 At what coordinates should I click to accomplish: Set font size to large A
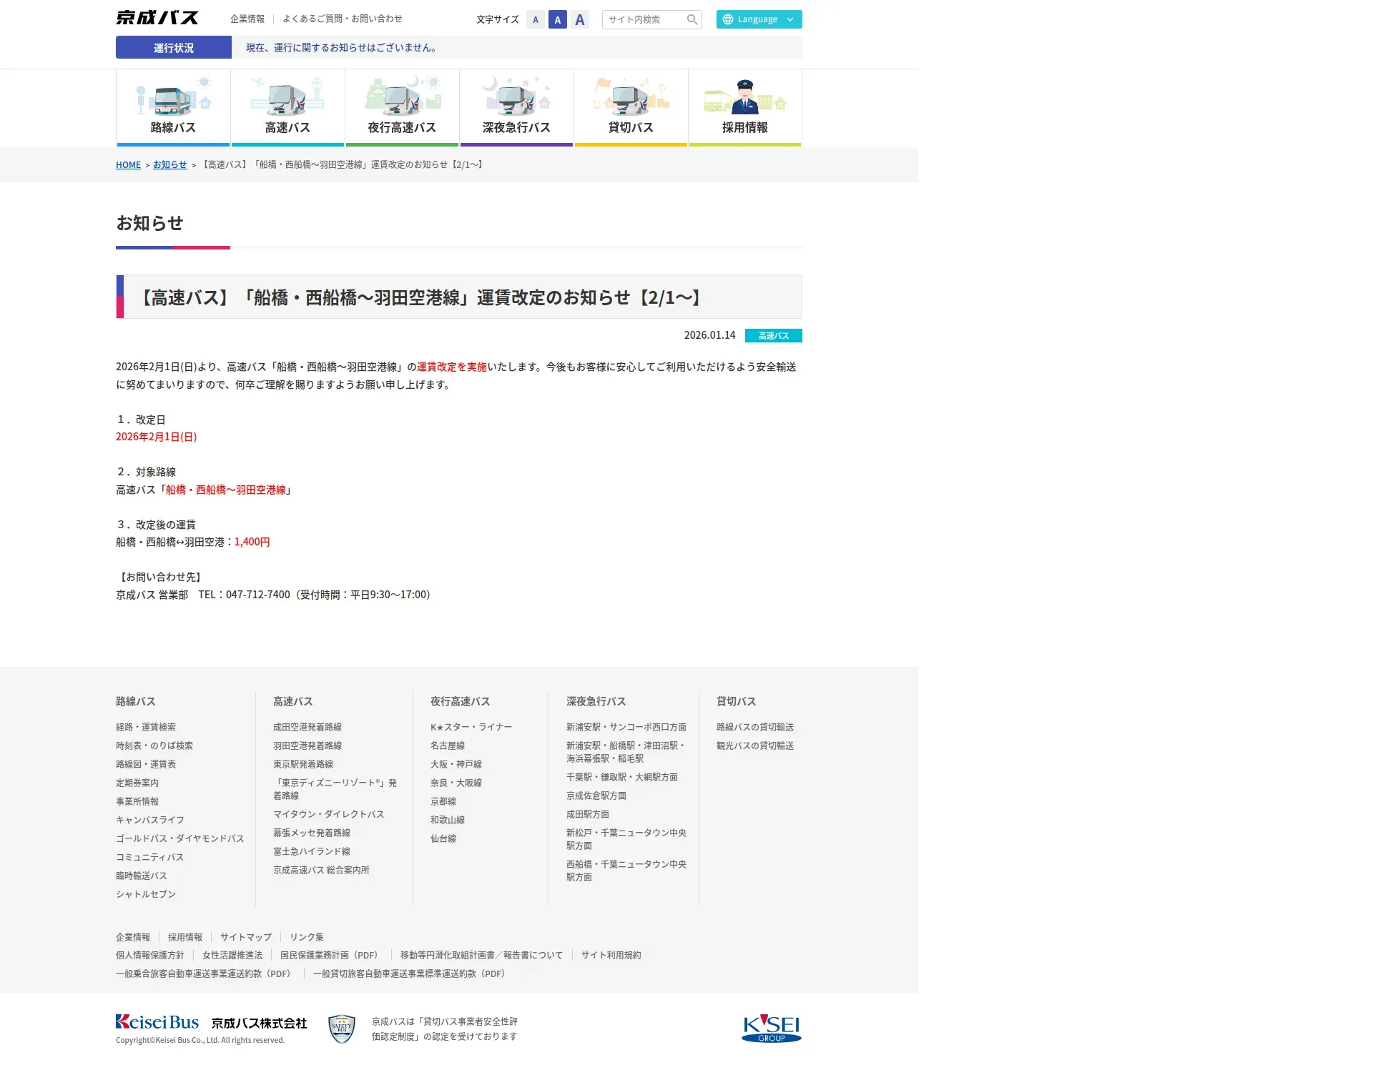(x=580, y=20)
